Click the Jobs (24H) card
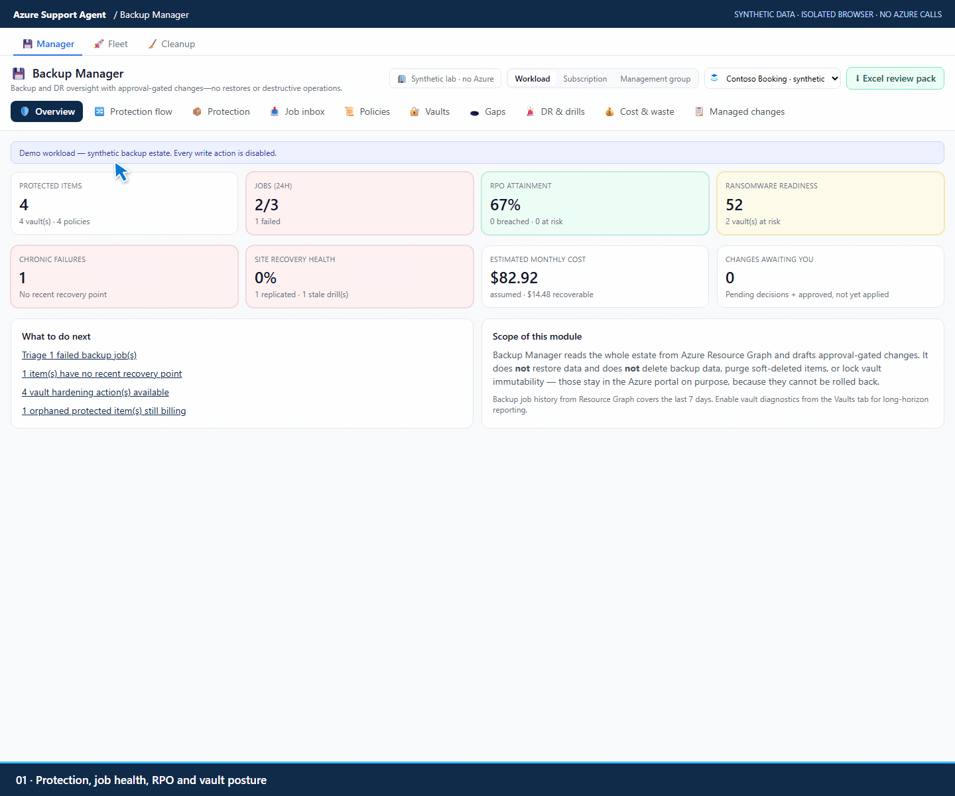The image size is (955, 796). tap(359, 203)
